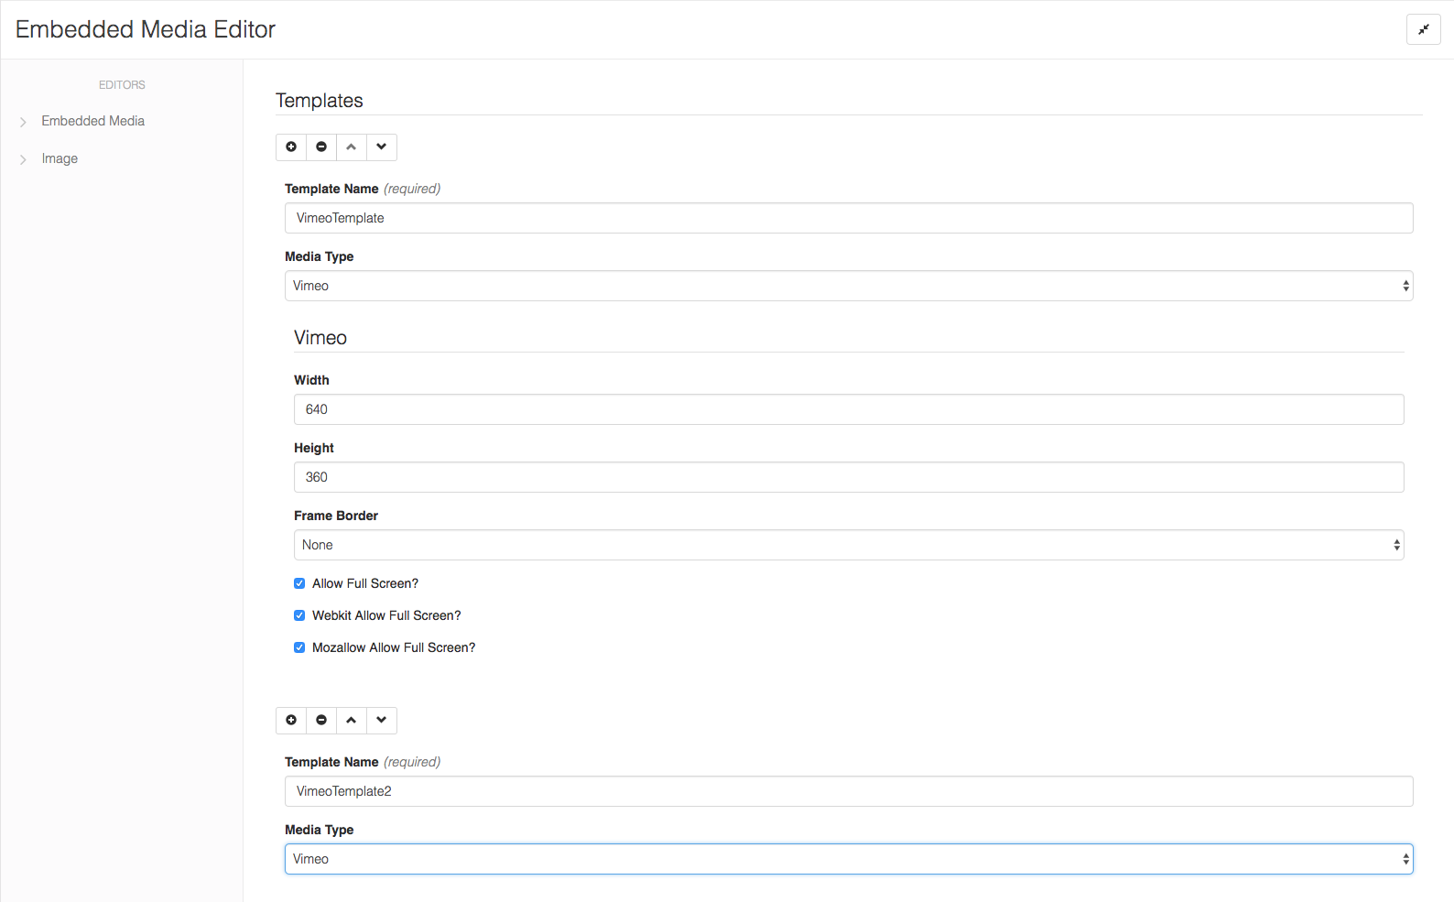This screenshot has width=1454, height=902.
Task: Open the first template's Media Type dropdown
Action: [848, 286]
